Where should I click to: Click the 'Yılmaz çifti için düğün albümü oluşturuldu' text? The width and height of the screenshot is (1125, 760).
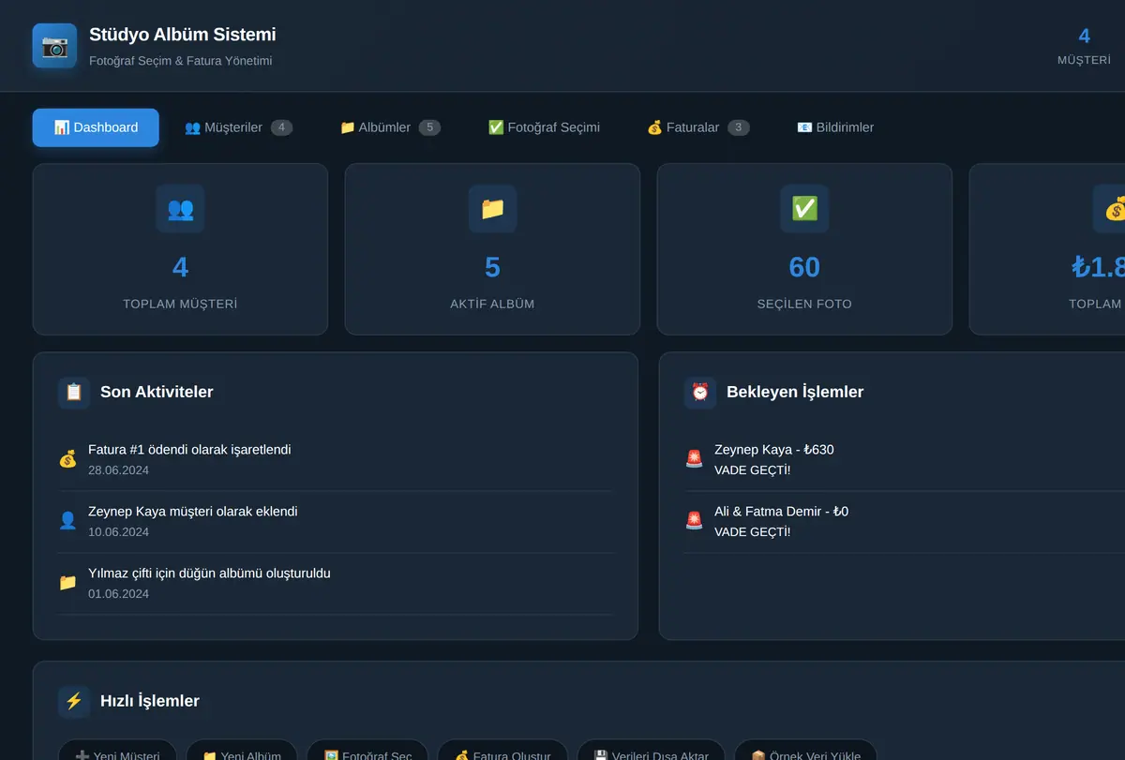tap(209, 574)
